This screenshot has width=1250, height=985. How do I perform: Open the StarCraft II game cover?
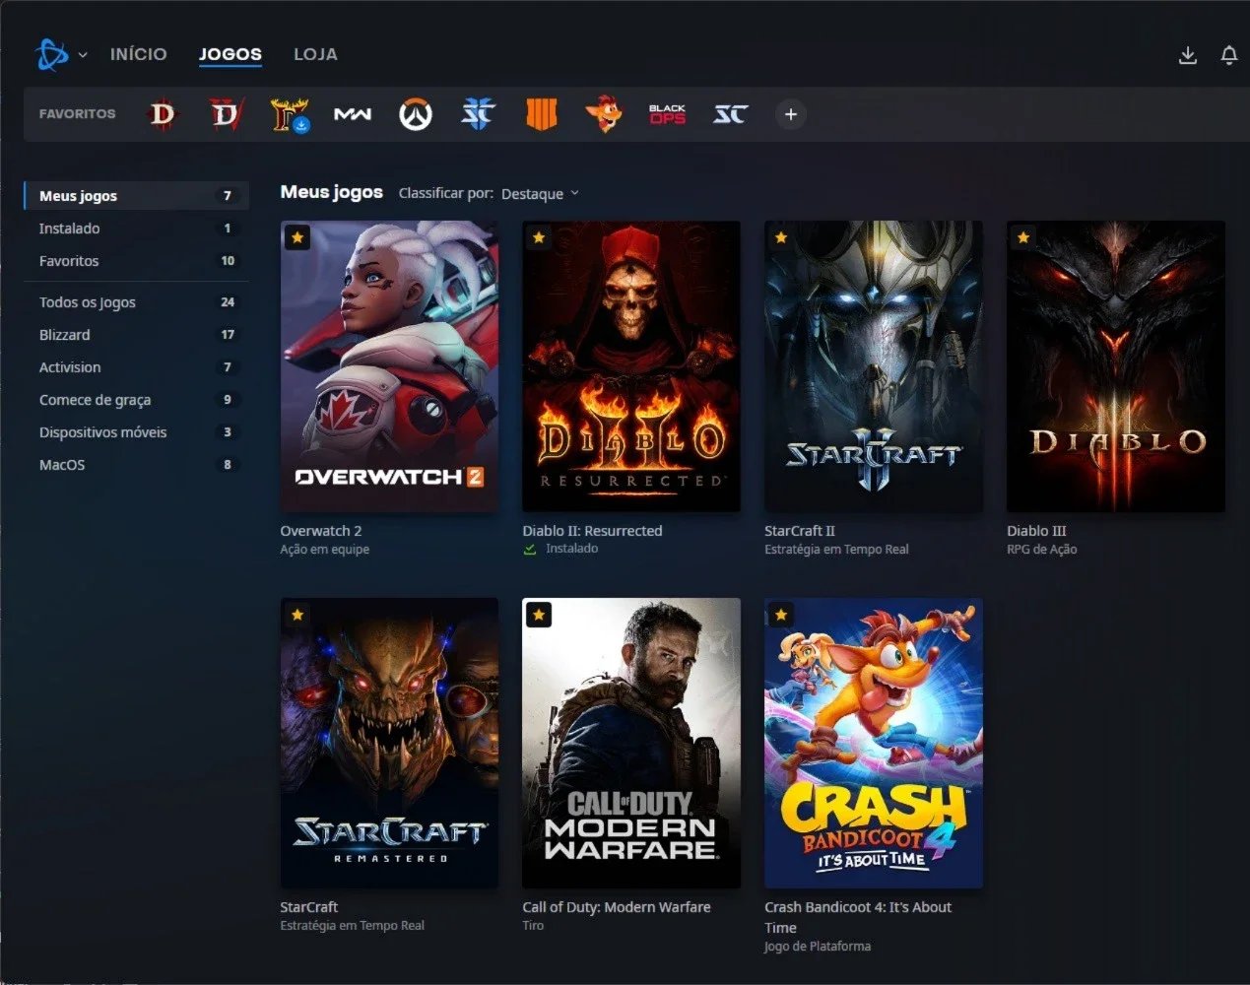click(x=874, y=366)
